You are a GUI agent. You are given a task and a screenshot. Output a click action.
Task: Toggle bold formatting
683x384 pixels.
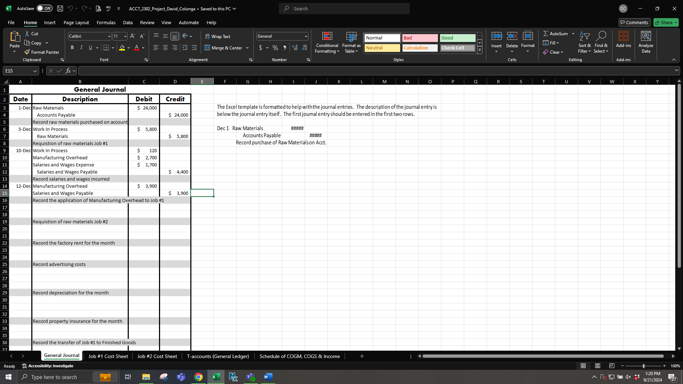72,48
